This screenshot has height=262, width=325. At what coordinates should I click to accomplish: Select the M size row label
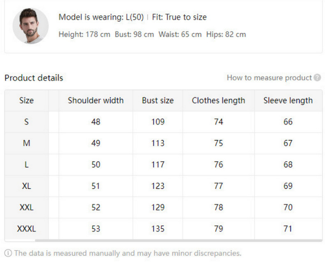point(26,143)
